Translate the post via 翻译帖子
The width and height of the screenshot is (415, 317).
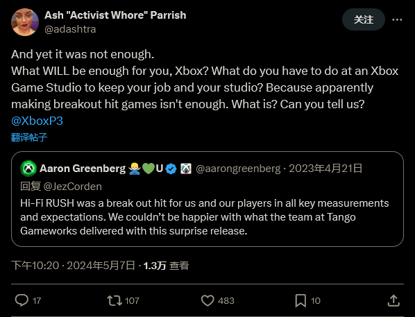point(29,137)
